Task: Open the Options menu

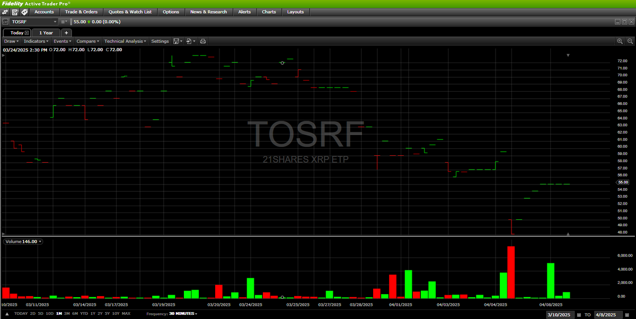Action: 171,12
